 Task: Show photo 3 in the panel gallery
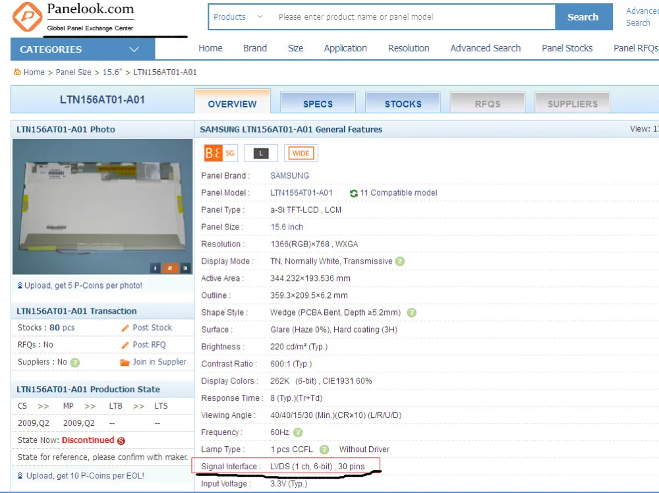tap(185, 268)
